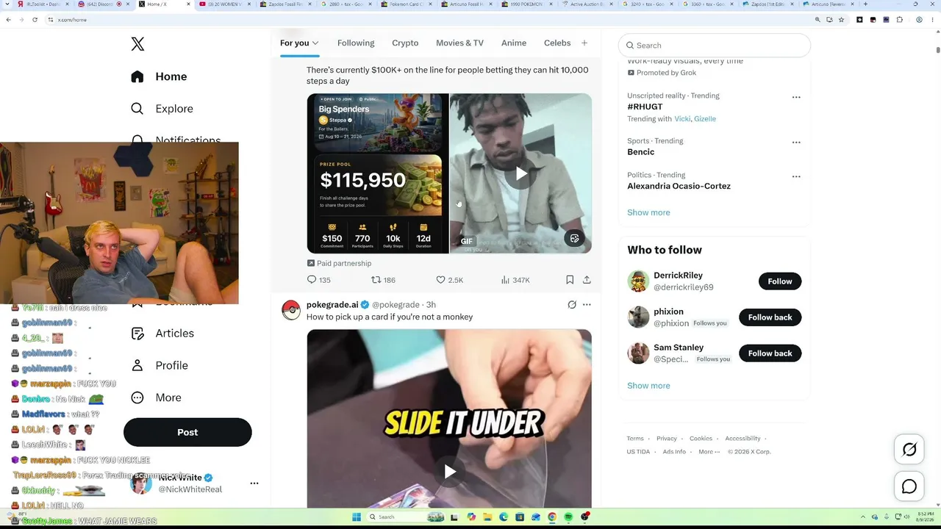Click the Grok icon on pokegrade post
The image size is (941, 529).
(x=572, y=305)
